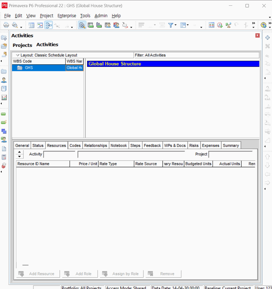Open the Risks dice icon in sidebar
This screenshot has width=272, height=289.
4,165
